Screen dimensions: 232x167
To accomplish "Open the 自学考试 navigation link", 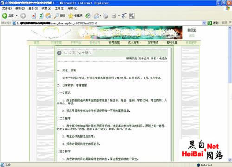I will click(x=153, y=42).
